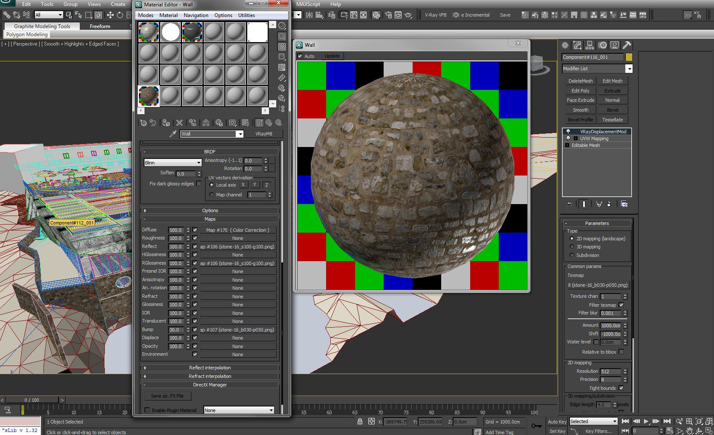Open Hierarchy panel tab icon
Image resolution: width=714 pixels, height=435 pixels.
590,45
